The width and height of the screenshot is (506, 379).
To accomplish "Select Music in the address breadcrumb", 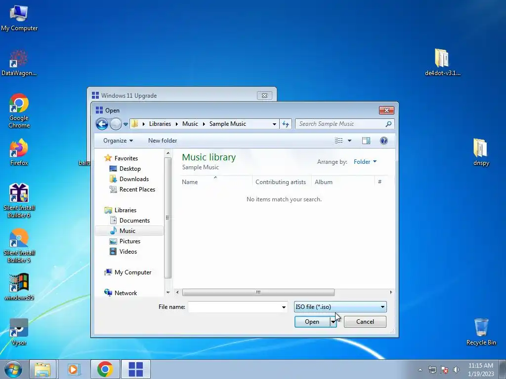I will pyautogui.click(x=190, y=124).
